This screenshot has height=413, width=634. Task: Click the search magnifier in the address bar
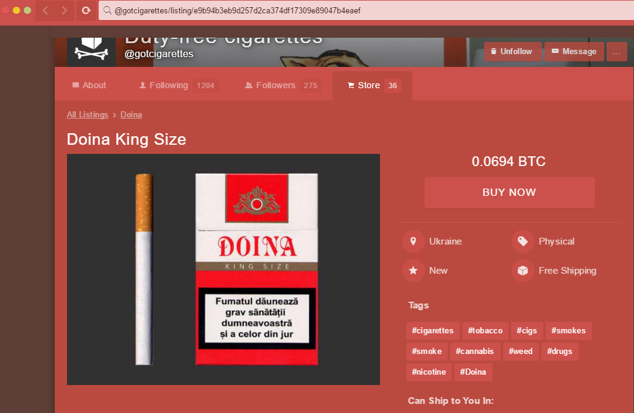coord(107,10)
